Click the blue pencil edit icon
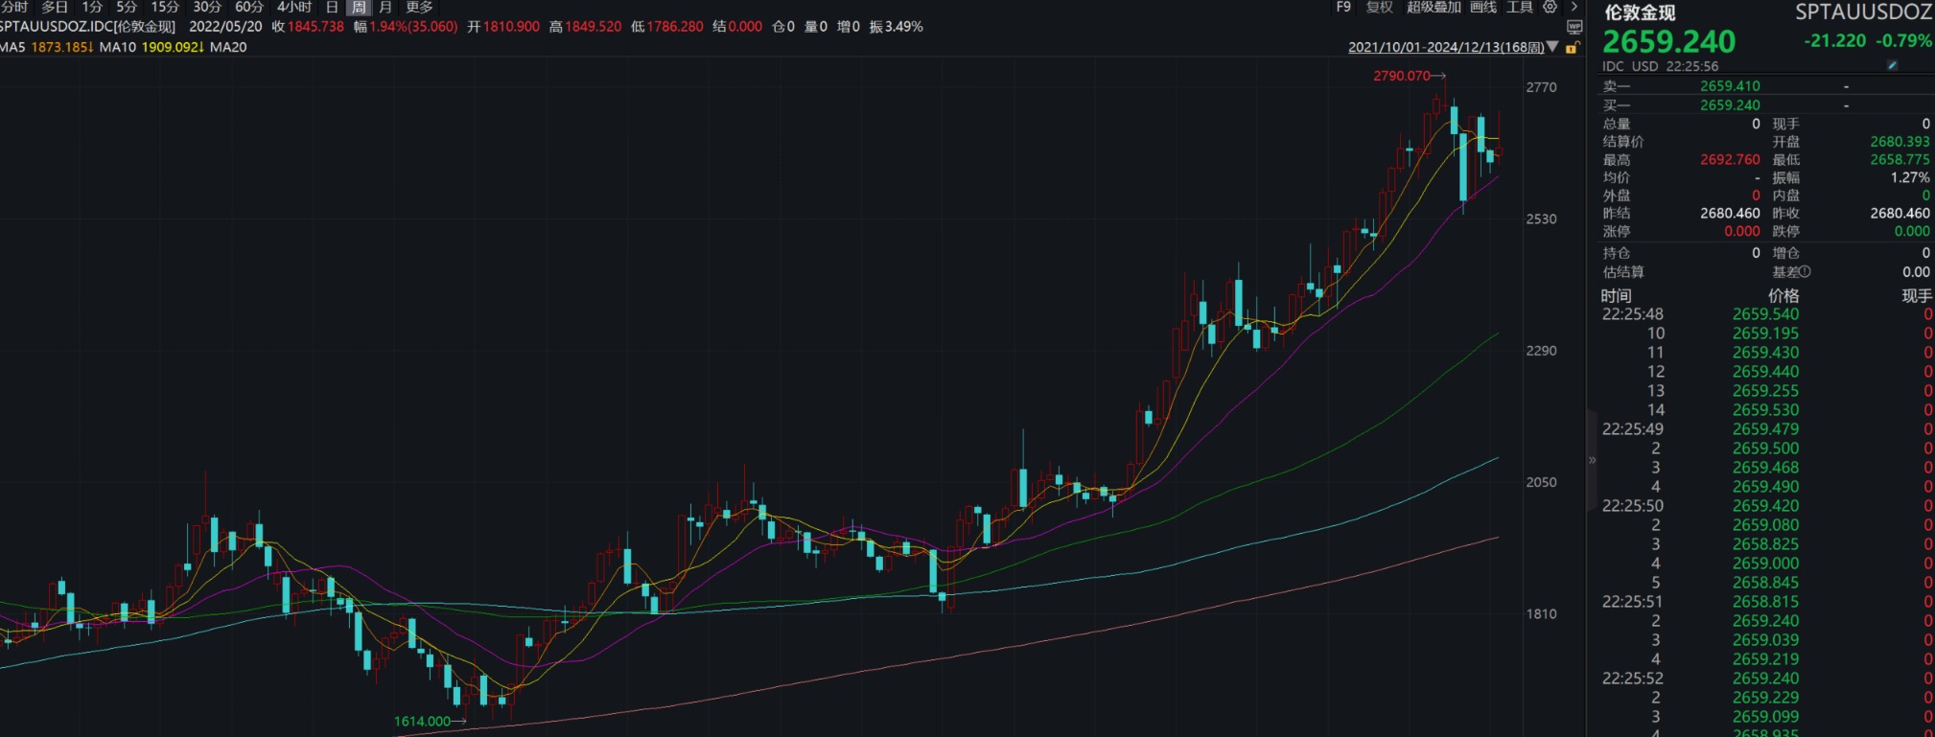This screenshot has height=737, width=1935. point(1892,65)
